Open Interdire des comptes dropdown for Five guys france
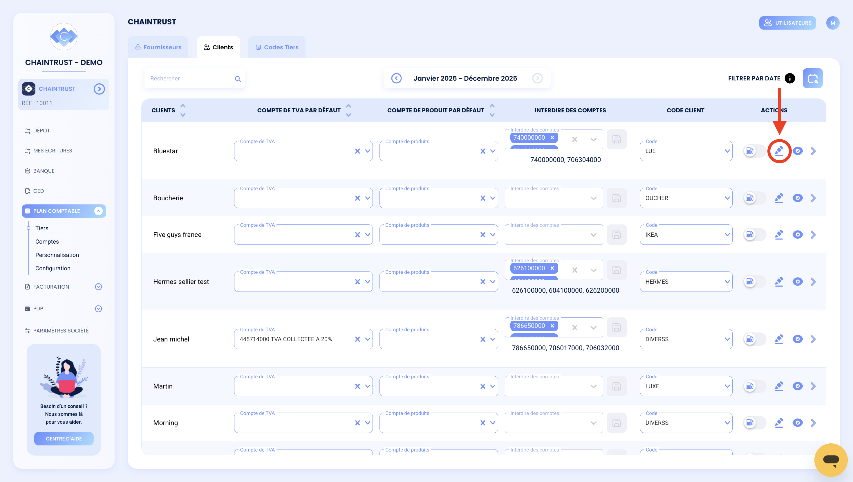 coord(593,235)
